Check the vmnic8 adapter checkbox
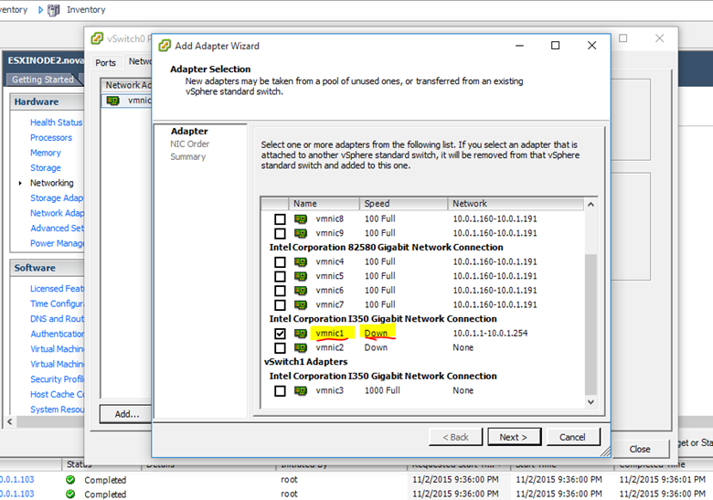 280,219
